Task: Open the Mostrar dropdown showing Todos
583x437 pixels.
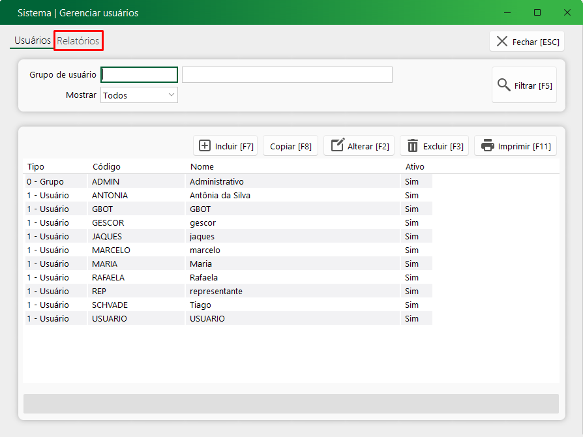Action: 139,95
